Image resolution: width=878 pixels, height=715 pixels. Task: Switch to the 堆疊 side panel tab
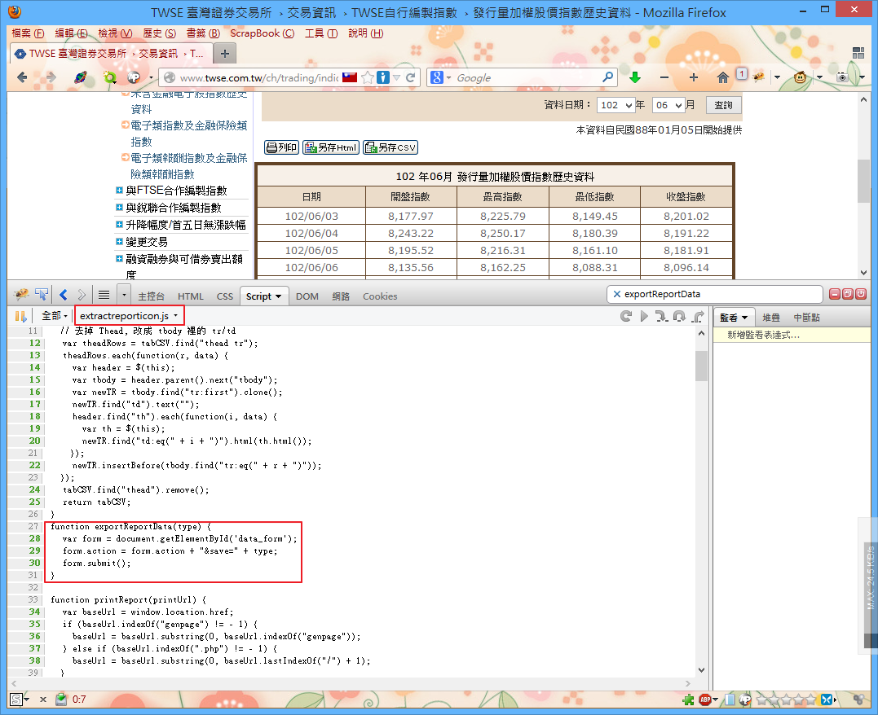pyautogui.click(x=771, y=318)
